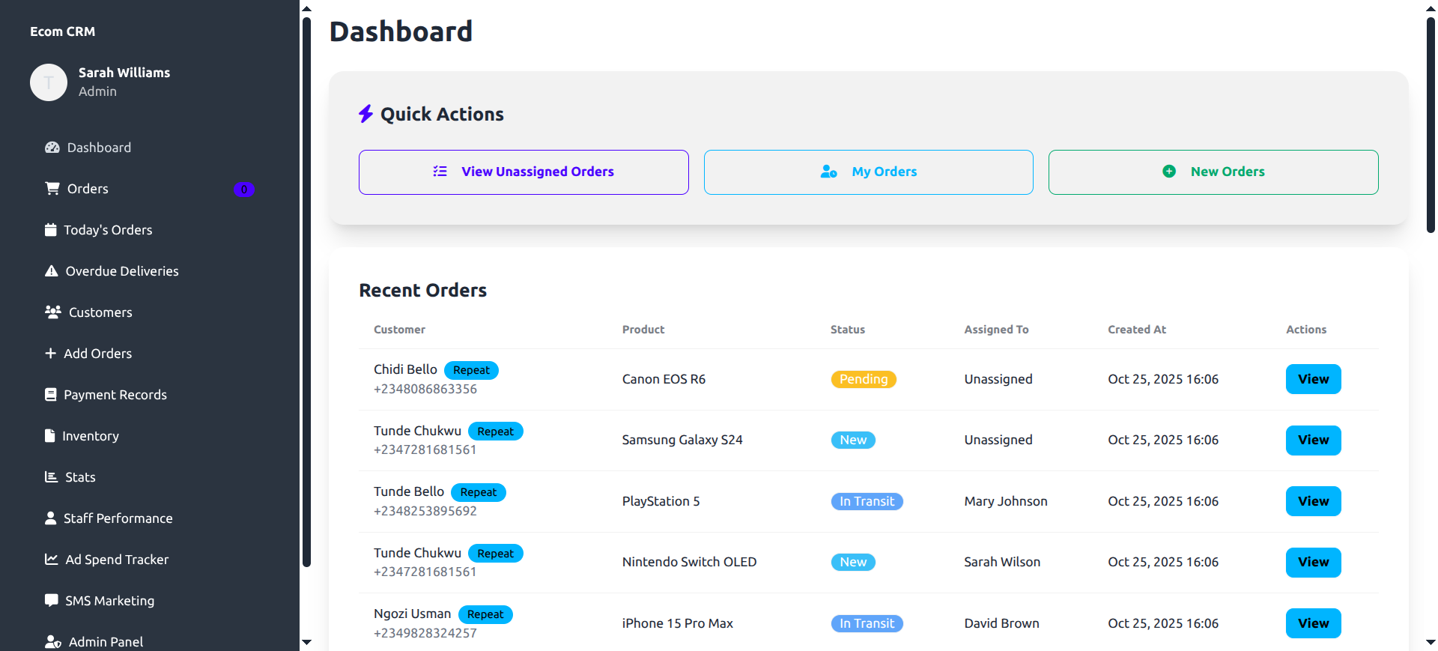The height and width of the screenshot is (651, 1438).
Task: Click the Pending status badge
Action: tap(864, 379)
